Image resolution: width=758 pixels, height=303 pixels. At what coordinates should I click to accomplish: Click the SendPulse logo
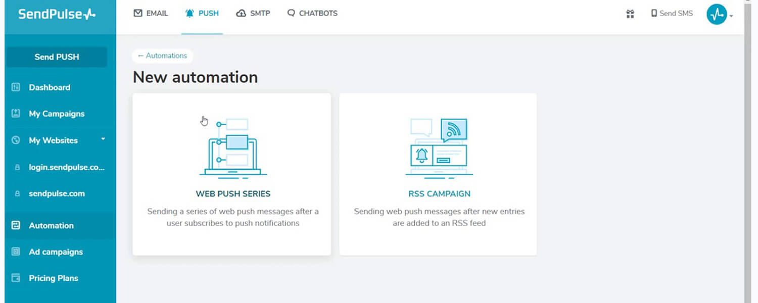pyautogui.click(x=57, y=14)
